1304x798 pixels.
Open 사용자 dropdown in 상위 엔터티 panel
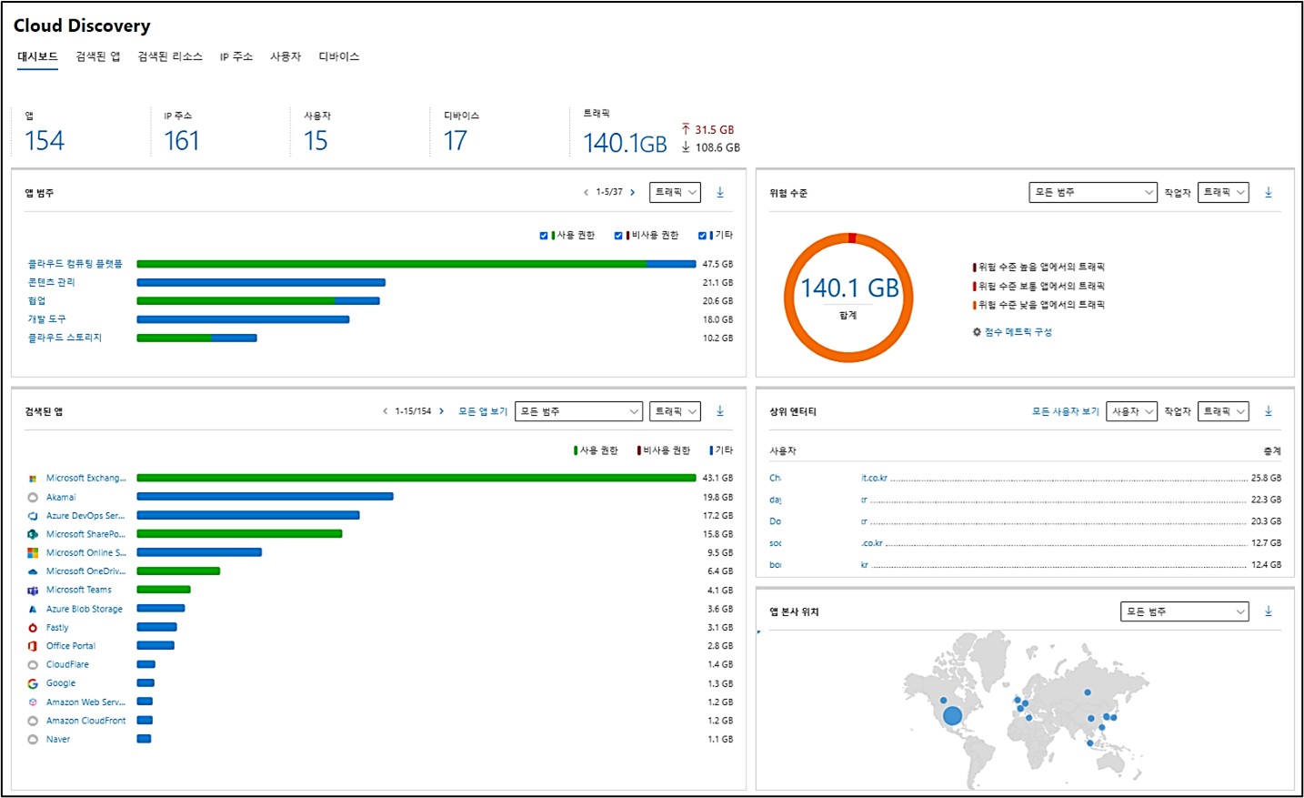[1131, 411]
